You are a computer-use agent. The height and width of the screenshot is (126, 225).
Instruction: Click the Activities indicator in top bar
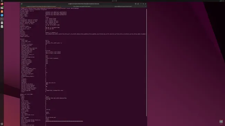pyautogui.click(x=2, y=1)
